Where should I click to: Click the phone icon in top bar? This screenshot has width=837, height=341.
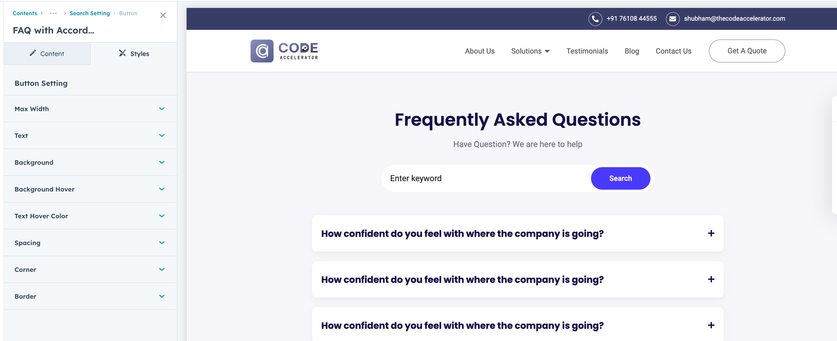pos(595,19)
